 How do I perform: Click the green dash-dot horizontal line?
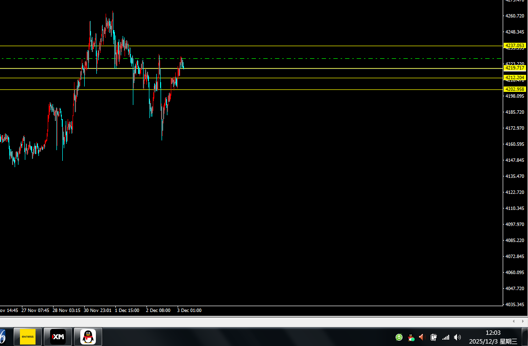(x=292, y=59)
